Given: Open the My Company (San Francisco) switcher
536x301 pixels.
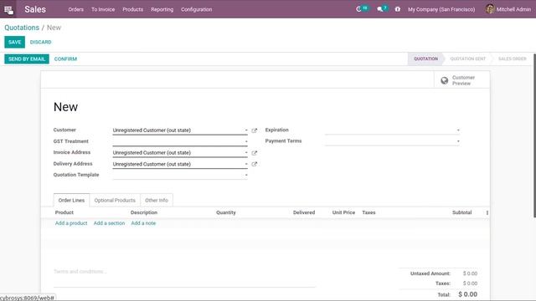Looking at the screenshot, I should click(x=441, y=9).
